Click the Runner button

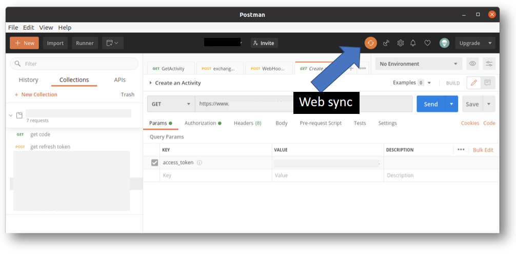pyautogui.click(x=85, y=43)
